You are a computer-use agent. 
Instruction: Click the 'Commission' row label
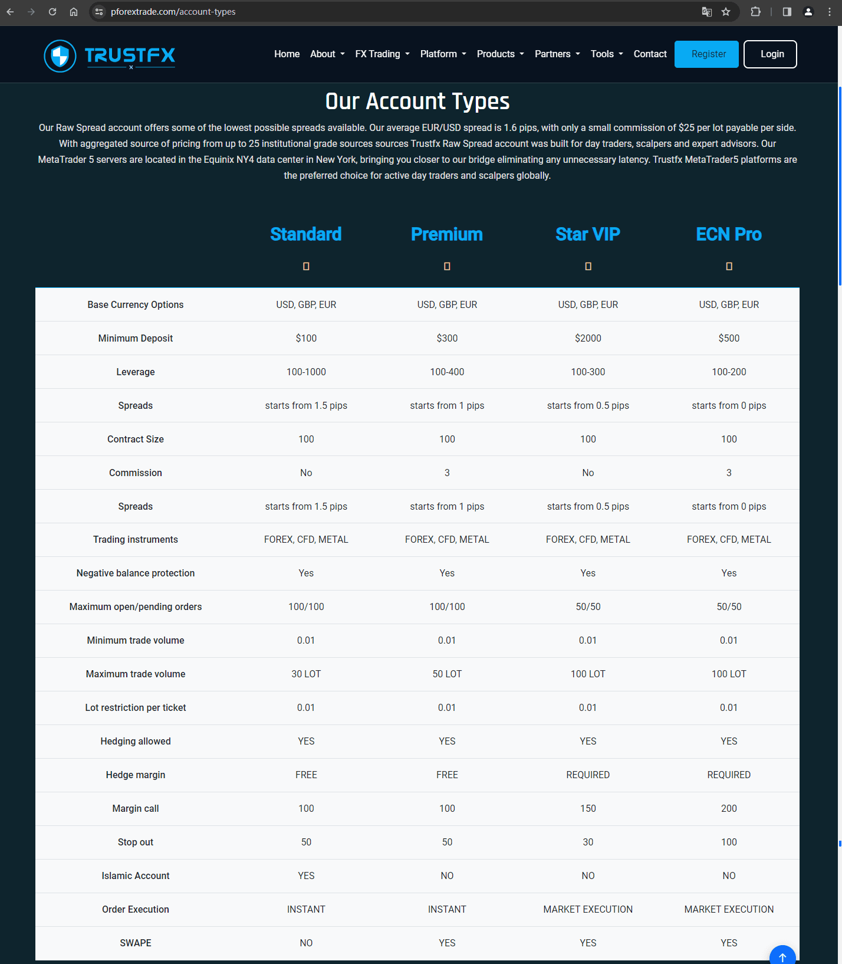[136, 473]
